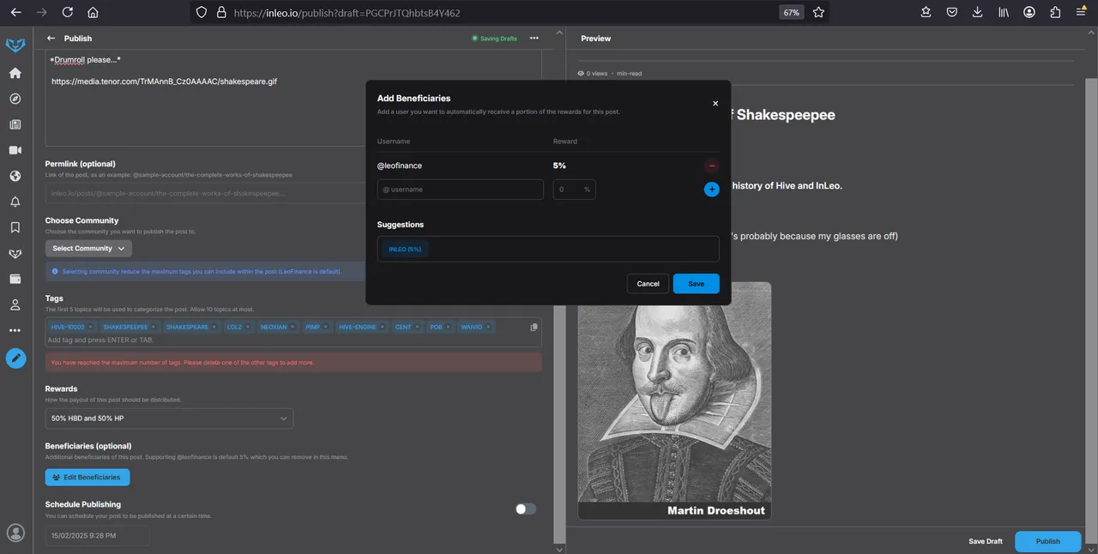Open the Leo premium icon below bookmarks
Image resolution: width=1098 pixels, height=554 pixels.
pos(15,253)
